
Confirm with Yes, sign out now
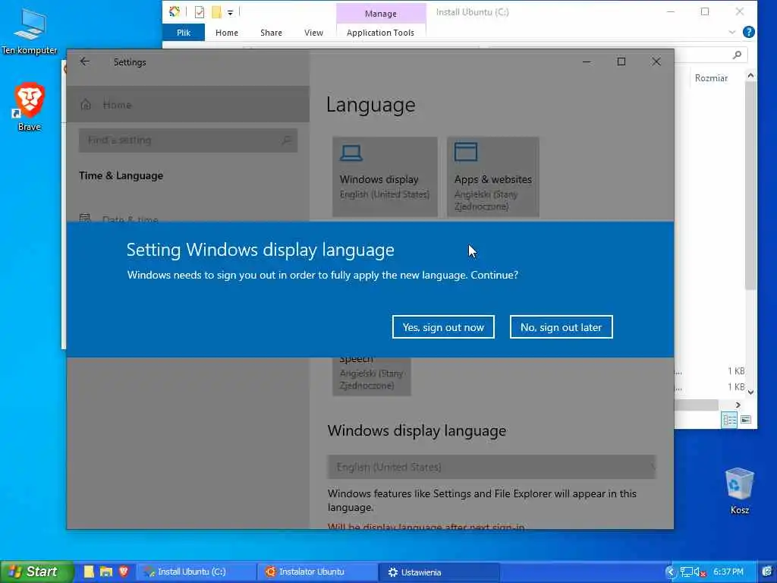click(443, 327)
